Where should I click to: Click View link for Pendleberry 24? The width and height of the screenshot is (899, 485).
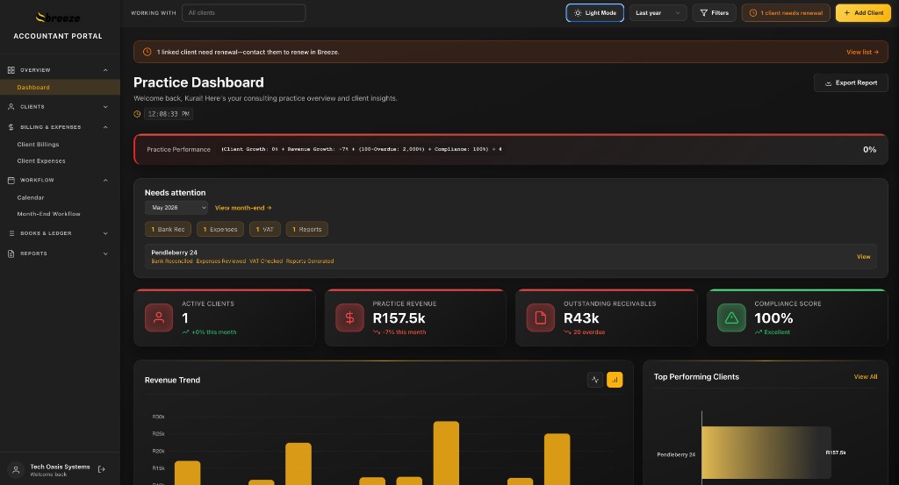coord(864,256)
